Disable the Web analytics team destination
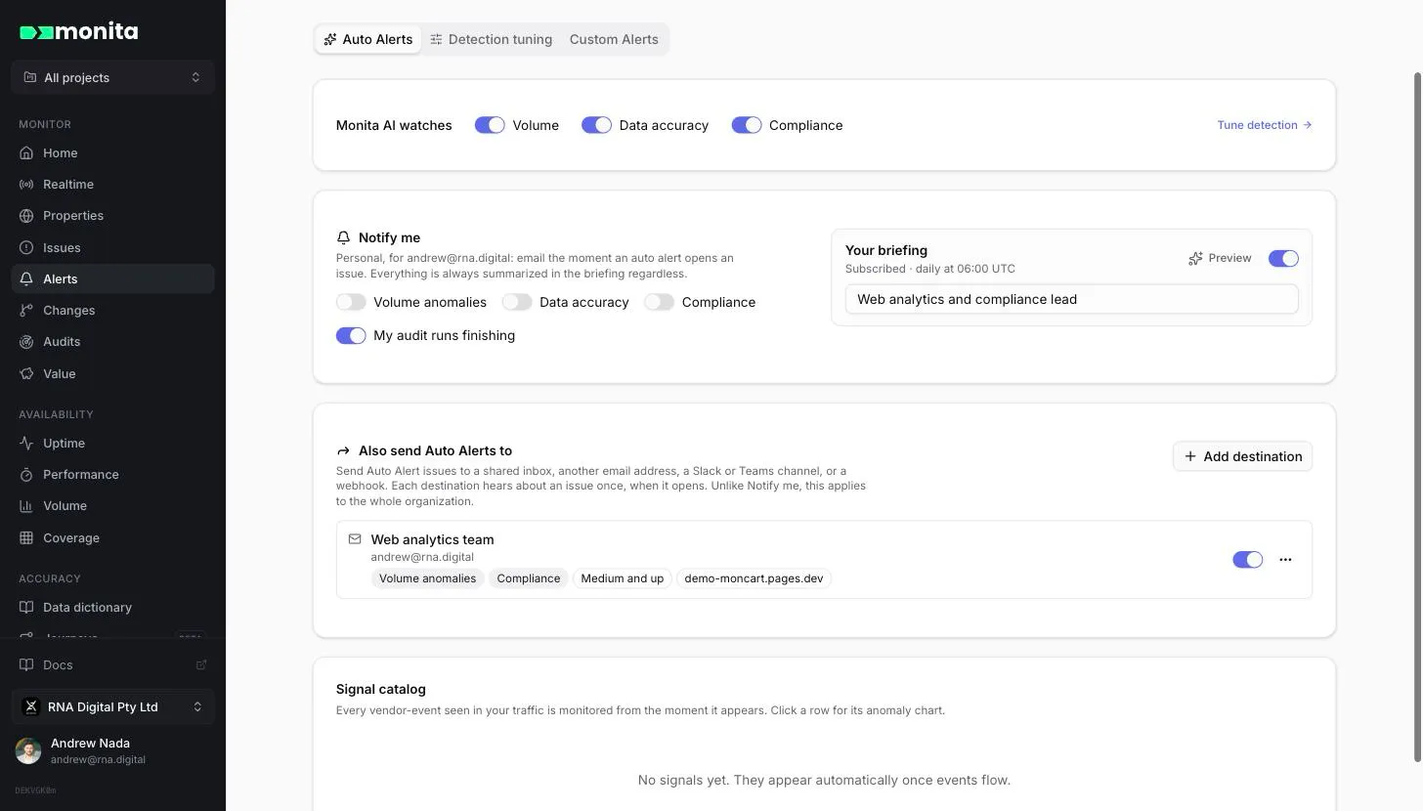Screen dimensions: 1423x811 [1248, 560]
